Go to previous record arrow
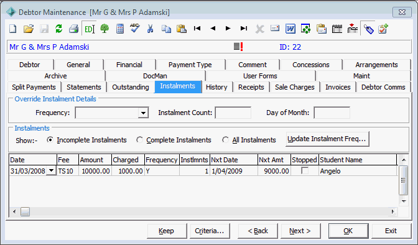Screen dimensions: 418x245 213,28
